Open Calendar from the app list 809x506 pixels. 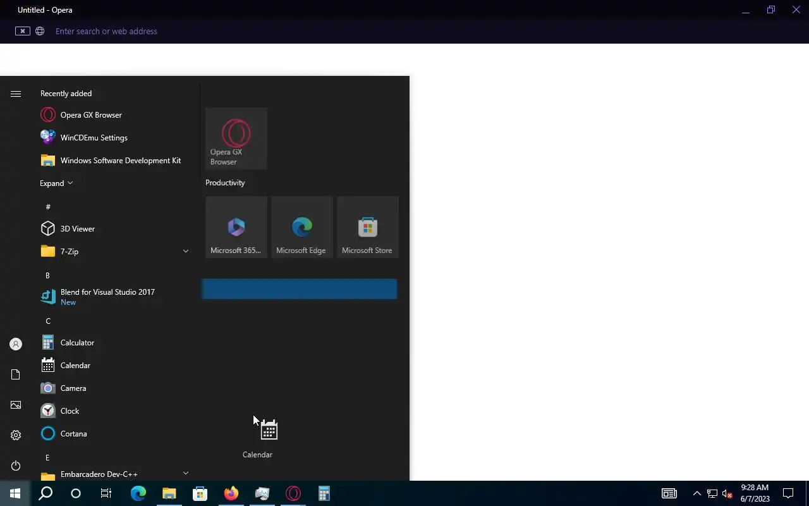114,366
